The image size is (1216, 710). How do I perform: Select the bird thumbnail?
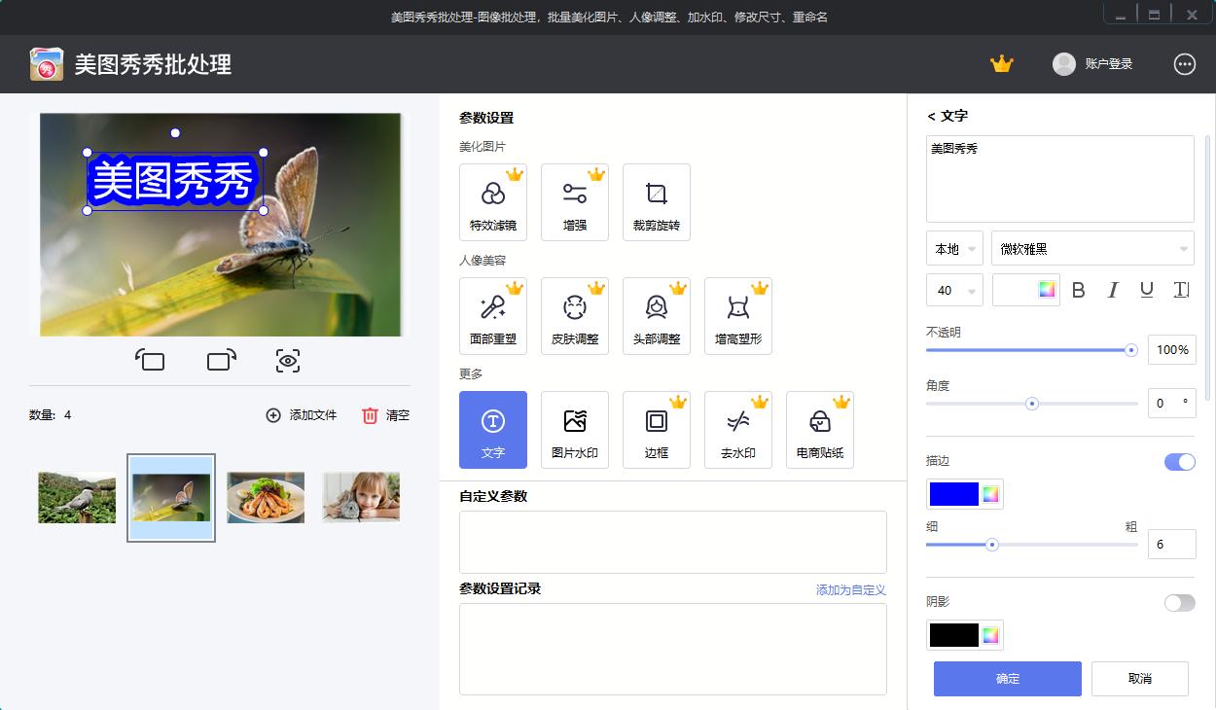[x=77, y=498]
